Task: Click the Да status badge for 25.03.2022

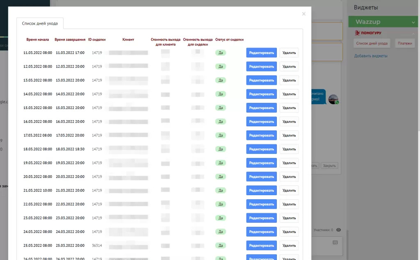Action: [220, 246]
